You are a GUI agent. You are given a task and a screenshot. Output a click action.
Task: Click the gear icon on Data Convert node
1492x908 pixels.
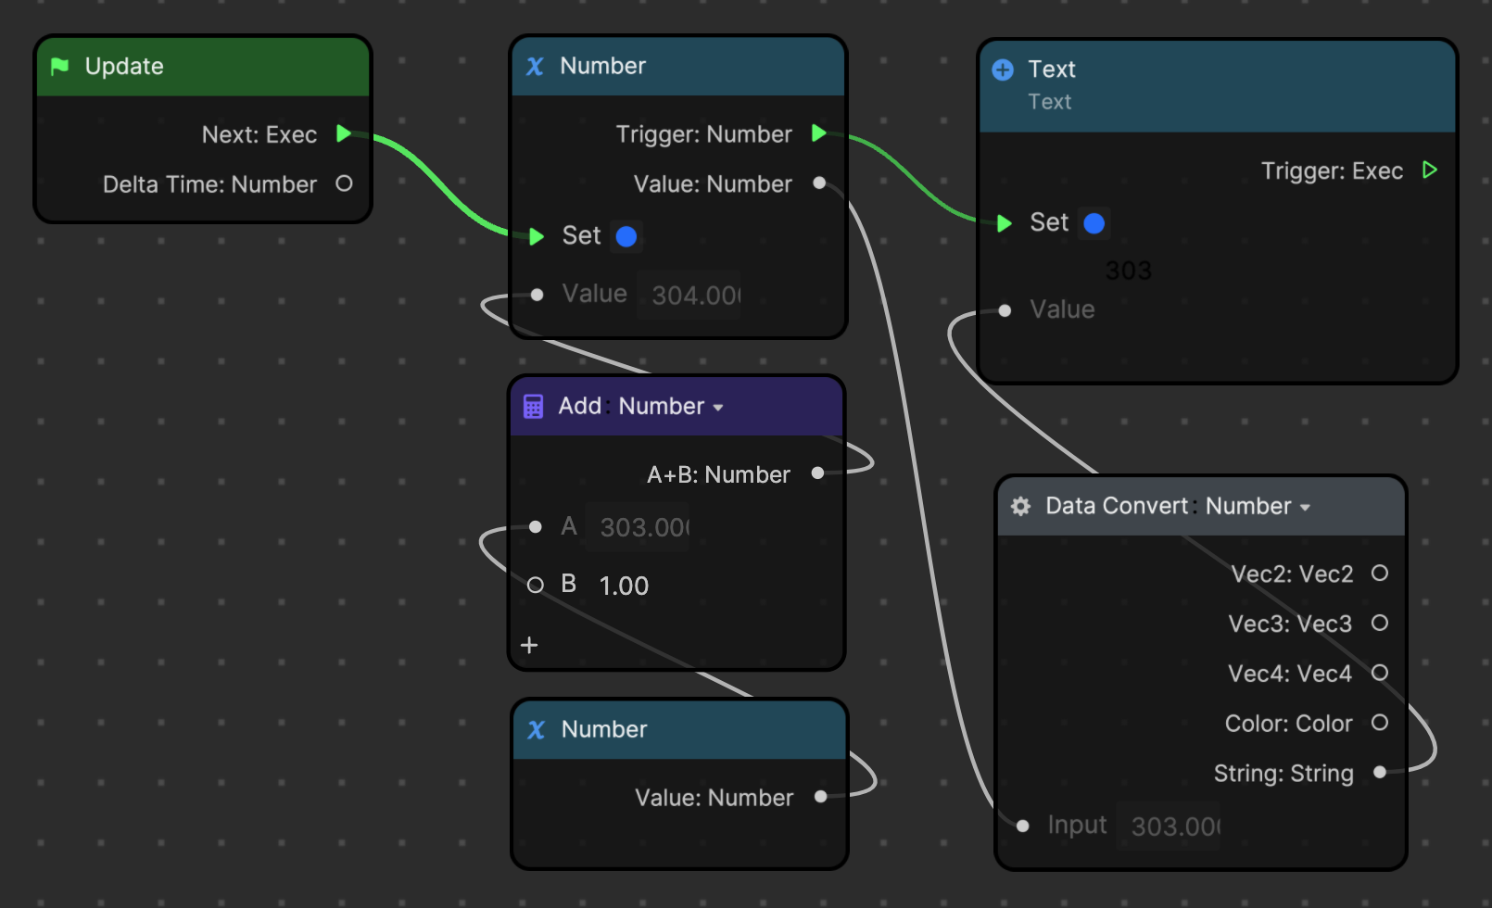pyautogui.click(x=1020, y=506)
